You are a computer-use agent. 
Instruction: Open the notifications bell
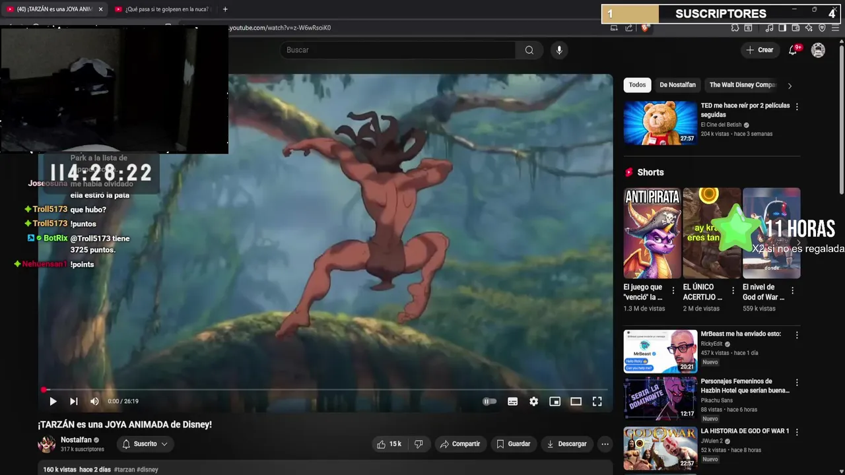[x=794, y=50]
